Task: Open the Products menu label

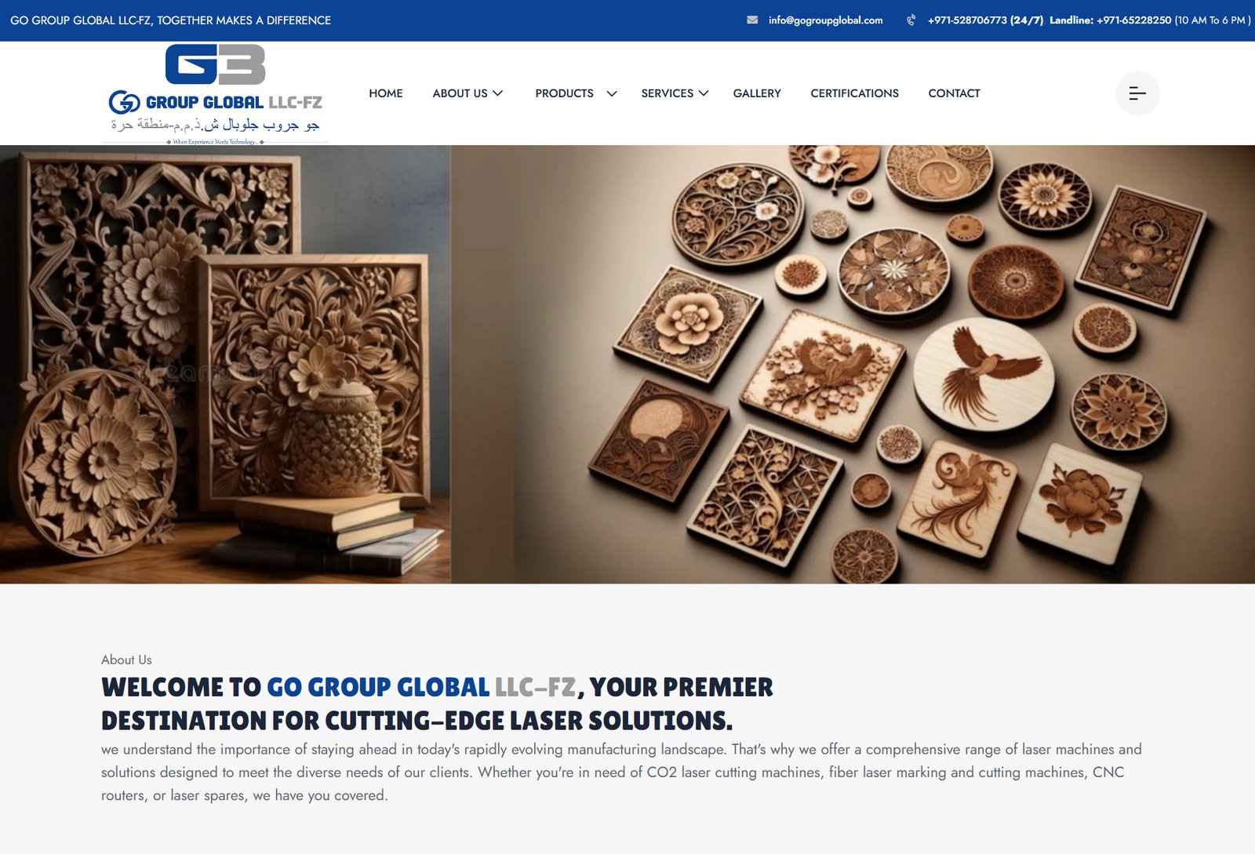Action: point(564,93)
